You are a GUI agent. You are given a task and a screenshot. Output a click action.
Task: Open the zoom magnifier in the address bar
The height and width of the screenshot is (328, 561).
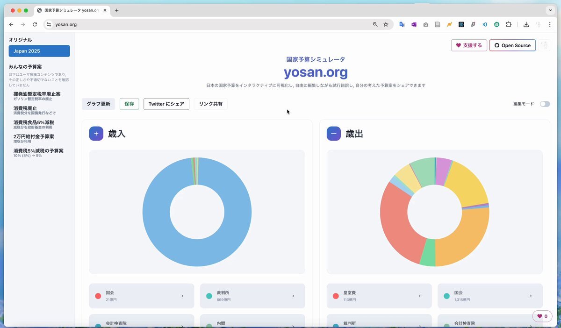[375, 24]
